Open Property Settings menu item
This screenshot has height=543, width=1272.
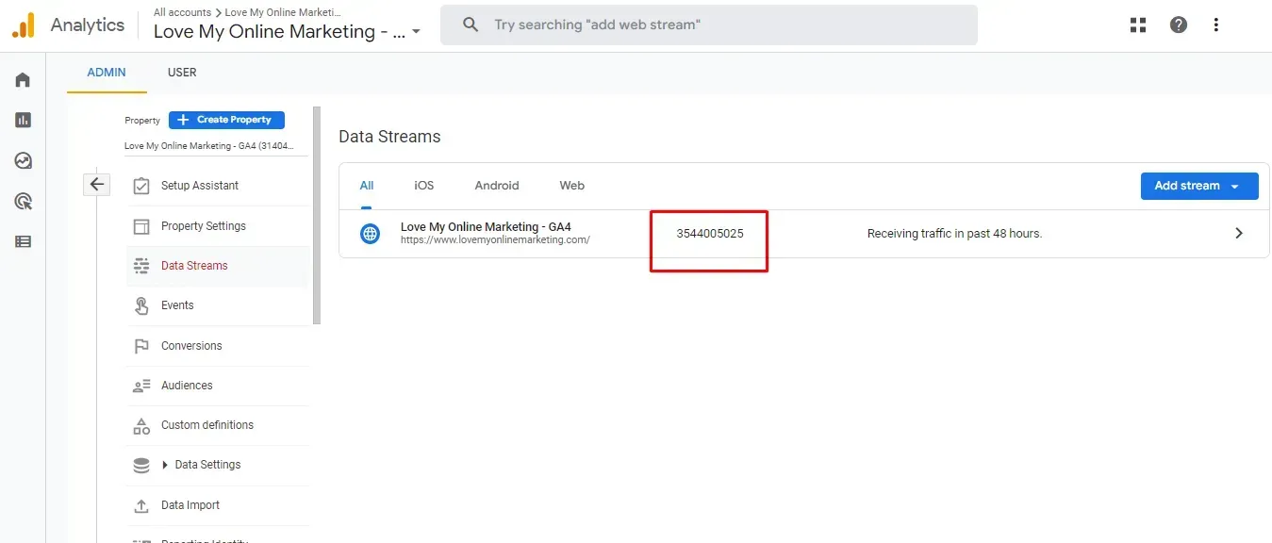click(218, 226)
